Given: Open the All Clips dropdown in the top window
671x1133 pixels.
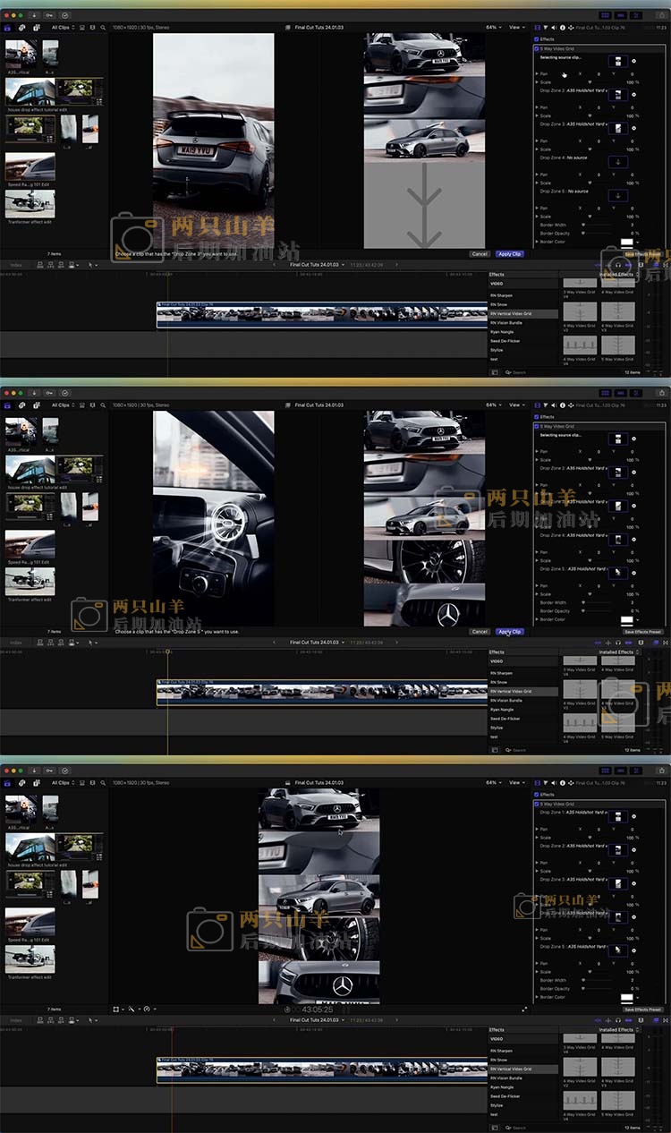Looking at the screenshot, I should (x=62, y=28).
